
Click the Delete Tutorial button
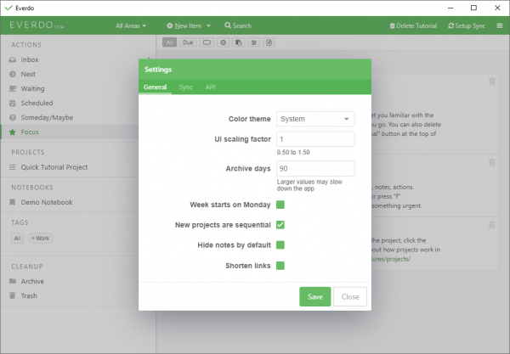[x=413, y=25]
